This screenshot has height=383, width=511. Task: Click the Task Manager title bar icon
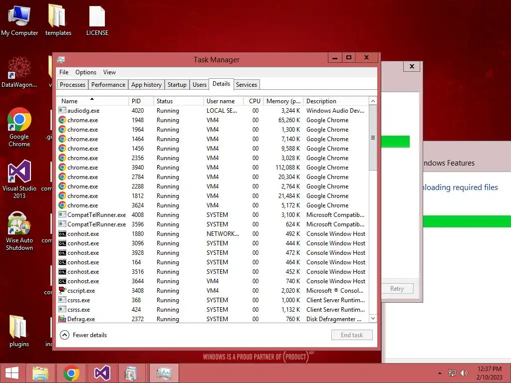click(61, 60)
